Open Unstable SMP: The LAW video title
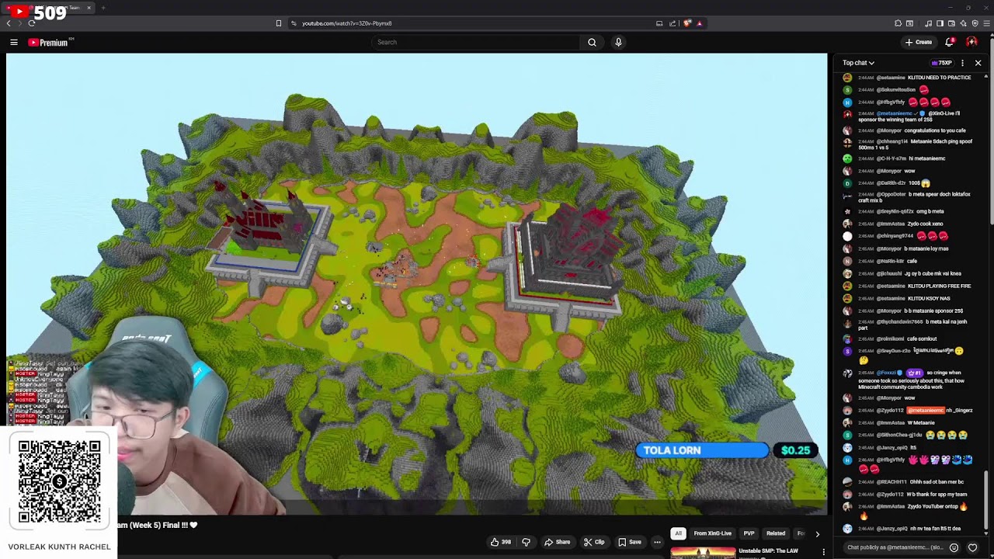 768,551
